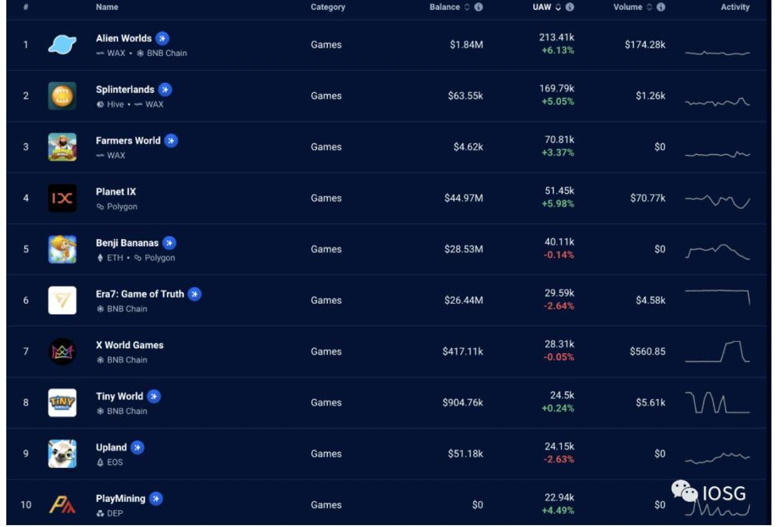
Task: Click the Upland llama logo icon
Action: point(62,454)
